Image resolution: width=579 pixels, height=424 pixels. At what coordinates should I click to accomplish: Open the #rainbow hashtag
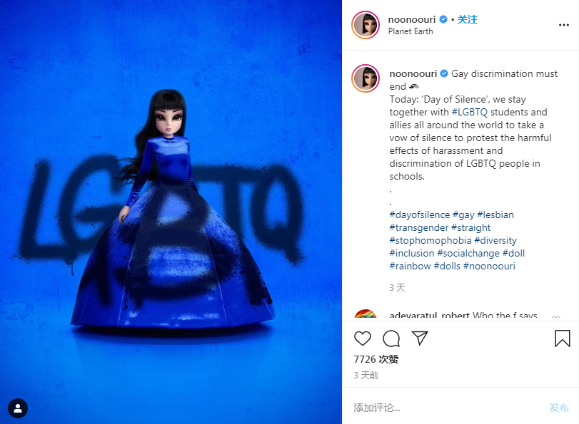[x=411, y=267]
